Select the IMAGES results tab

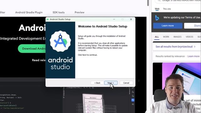(177, 37)
